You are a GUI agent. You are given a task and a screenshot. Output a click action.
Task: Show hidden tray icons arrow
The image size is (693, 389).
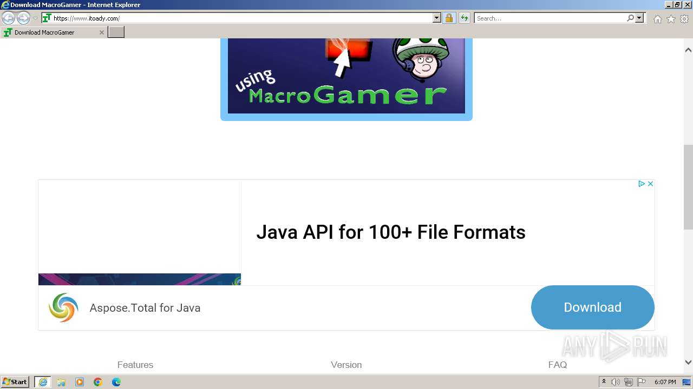(604, 382)
